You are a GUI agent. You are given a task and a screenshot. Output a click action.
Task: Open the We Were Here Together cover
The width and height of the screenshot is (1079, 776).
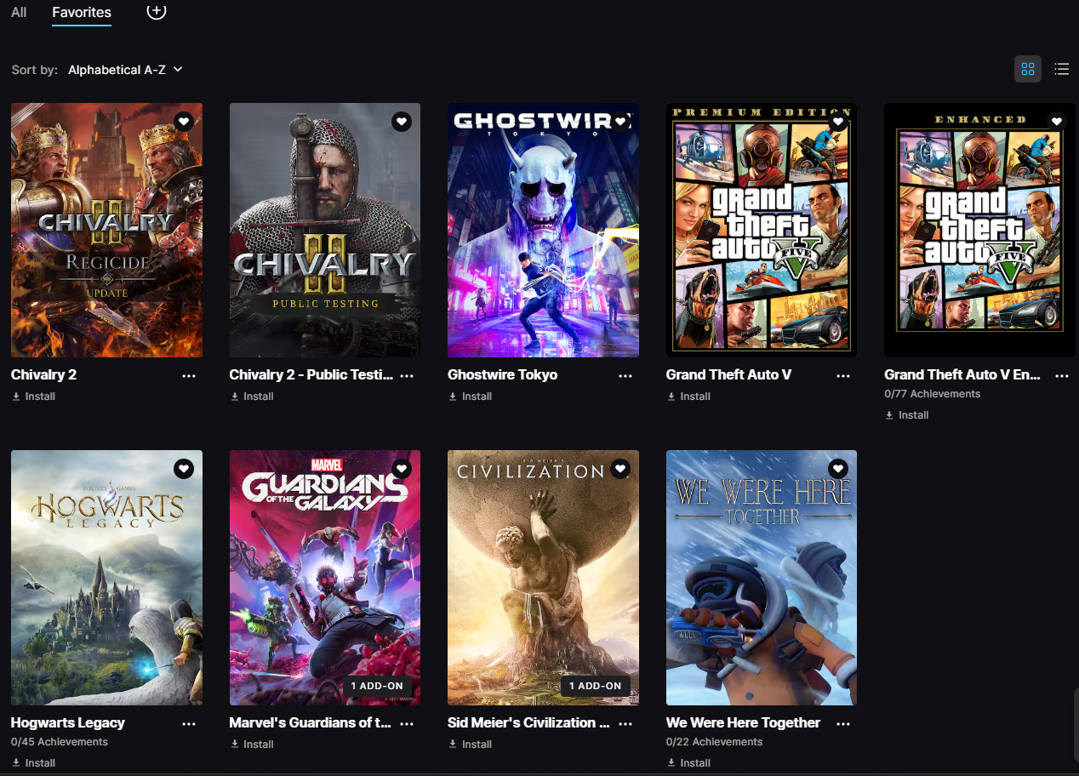762,578
